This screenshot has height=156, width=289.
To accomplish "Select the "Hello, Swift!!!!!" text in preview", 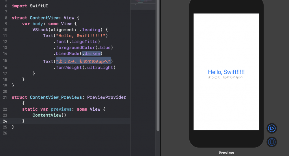I will click(226, 72).
